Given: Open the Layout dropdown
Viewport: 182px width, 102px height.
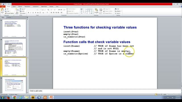Looking at the screenshot, I should click(23, 9).
